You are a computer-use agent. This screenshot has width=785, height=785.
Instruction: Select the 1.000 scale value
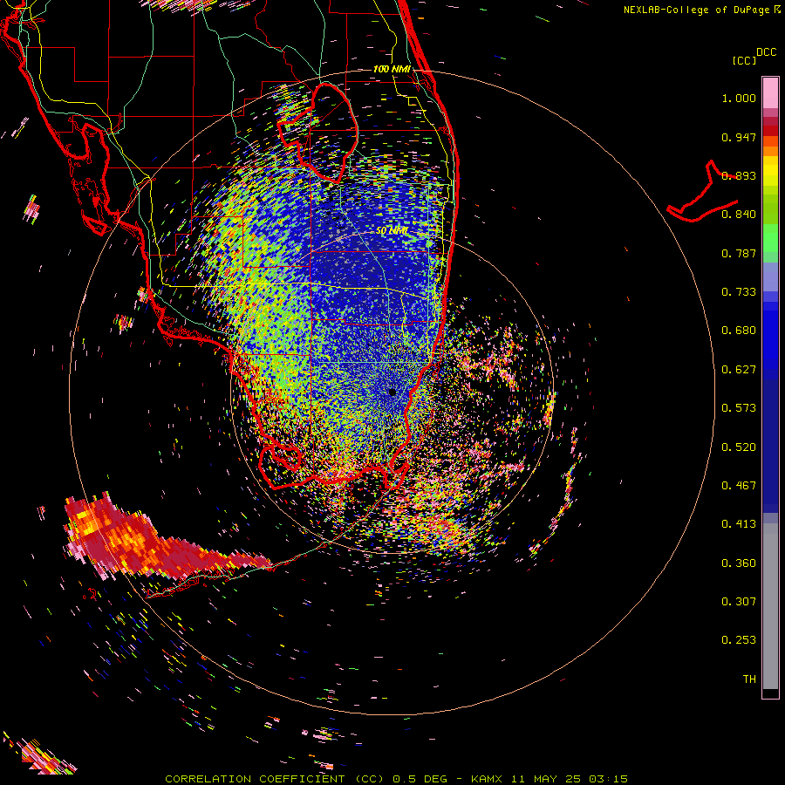pos(739,98)
